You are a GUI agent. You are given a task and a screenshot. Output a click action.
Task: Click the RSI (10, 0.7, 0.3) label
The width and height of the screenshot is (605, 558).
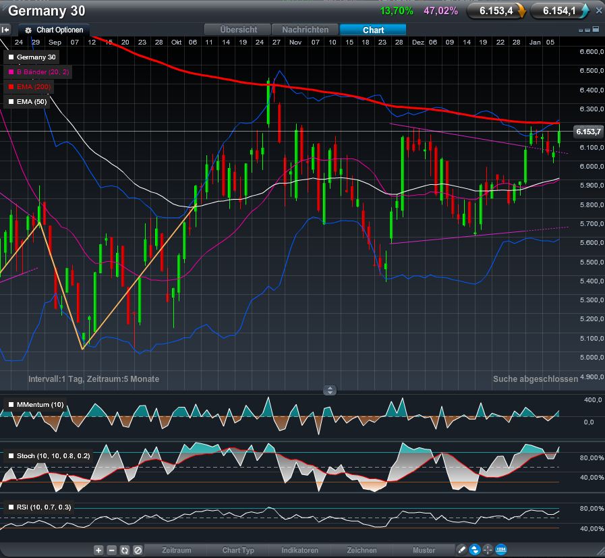coord(44,507)
